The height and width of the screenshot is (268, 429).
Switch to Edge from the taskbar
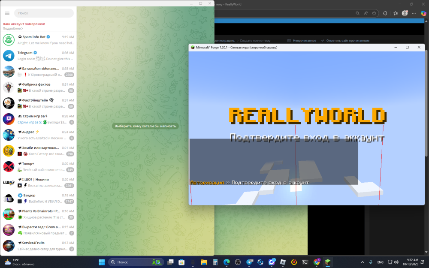(227, 262)
